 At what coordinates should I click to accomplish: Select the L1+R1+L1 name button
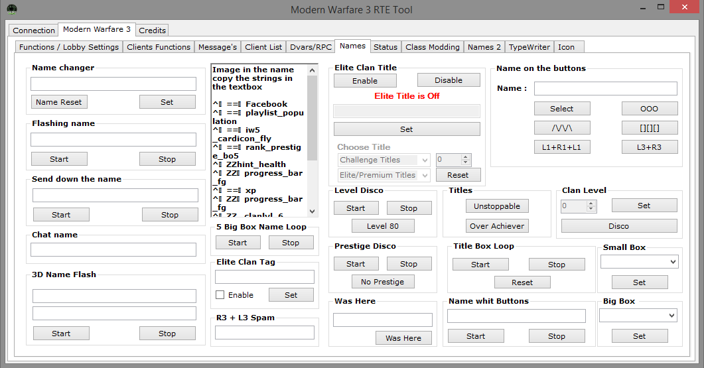[x=561, y=147]
